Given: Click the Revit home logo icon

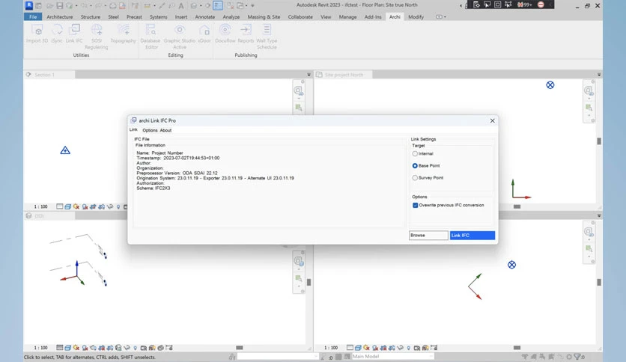Looking at the screenshot, I should (x=28, y=5).
